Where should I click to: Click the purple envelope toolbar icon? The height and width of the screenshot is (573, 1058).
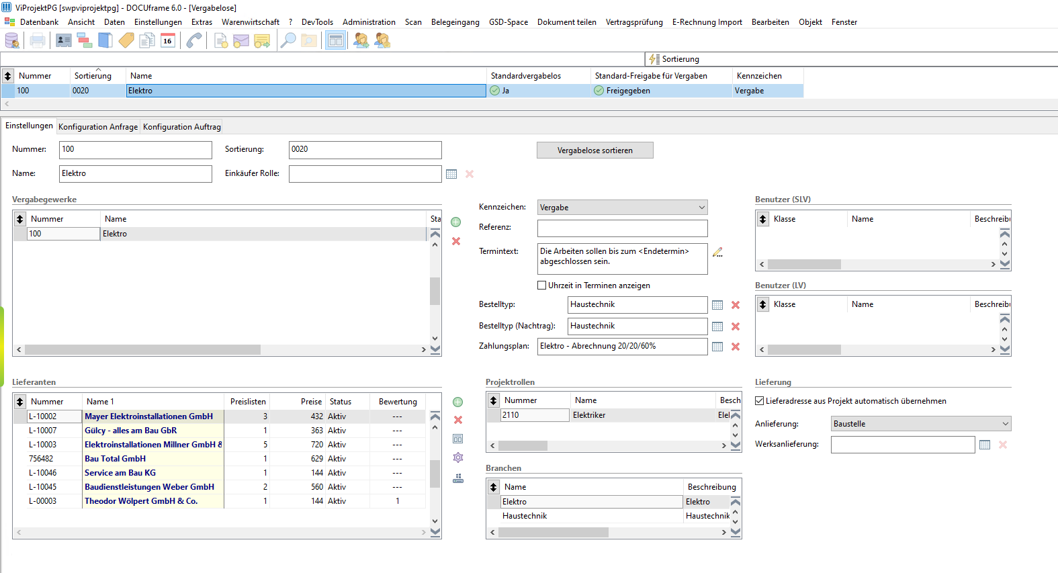(241, 40)
